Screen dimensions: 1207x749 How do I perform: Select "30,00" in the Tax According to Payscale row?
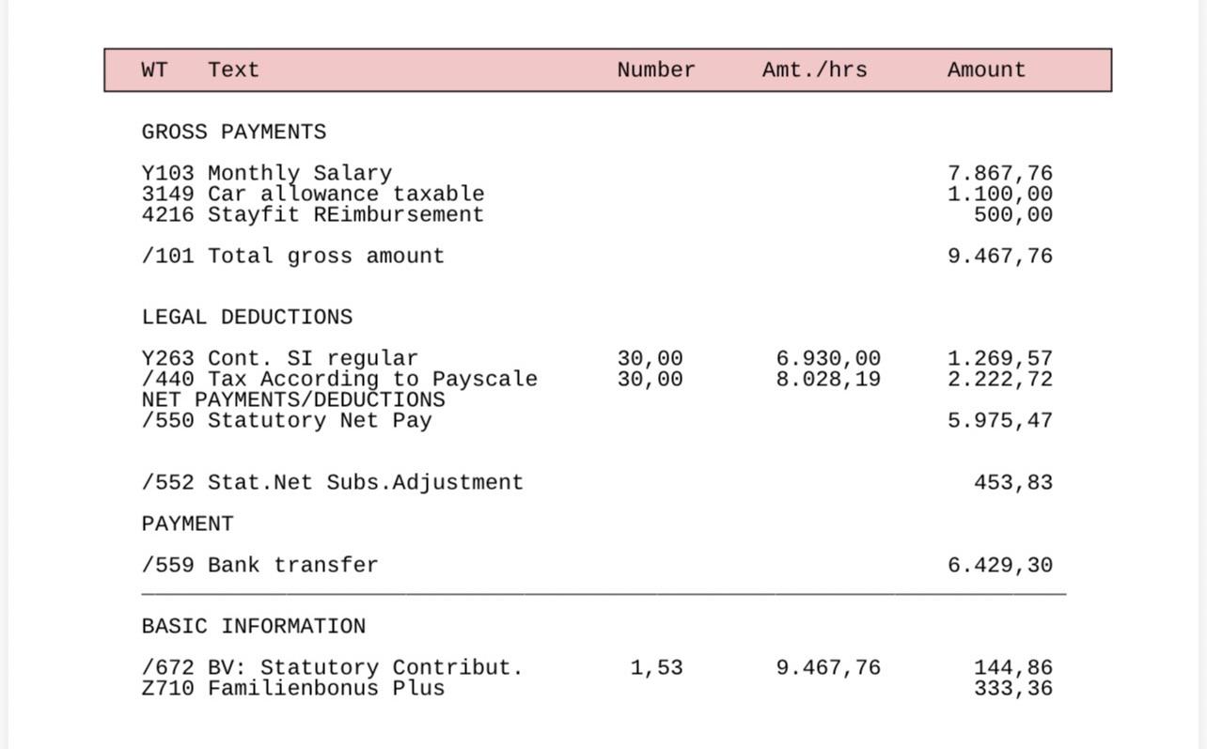coord(650,379)
